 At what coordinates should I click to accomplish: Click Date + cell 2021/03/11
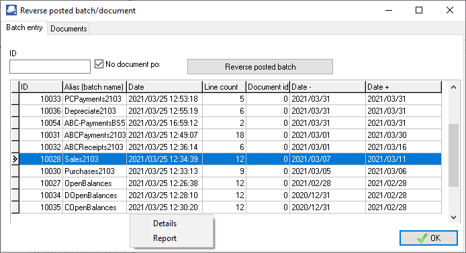[x=404, y=159]
